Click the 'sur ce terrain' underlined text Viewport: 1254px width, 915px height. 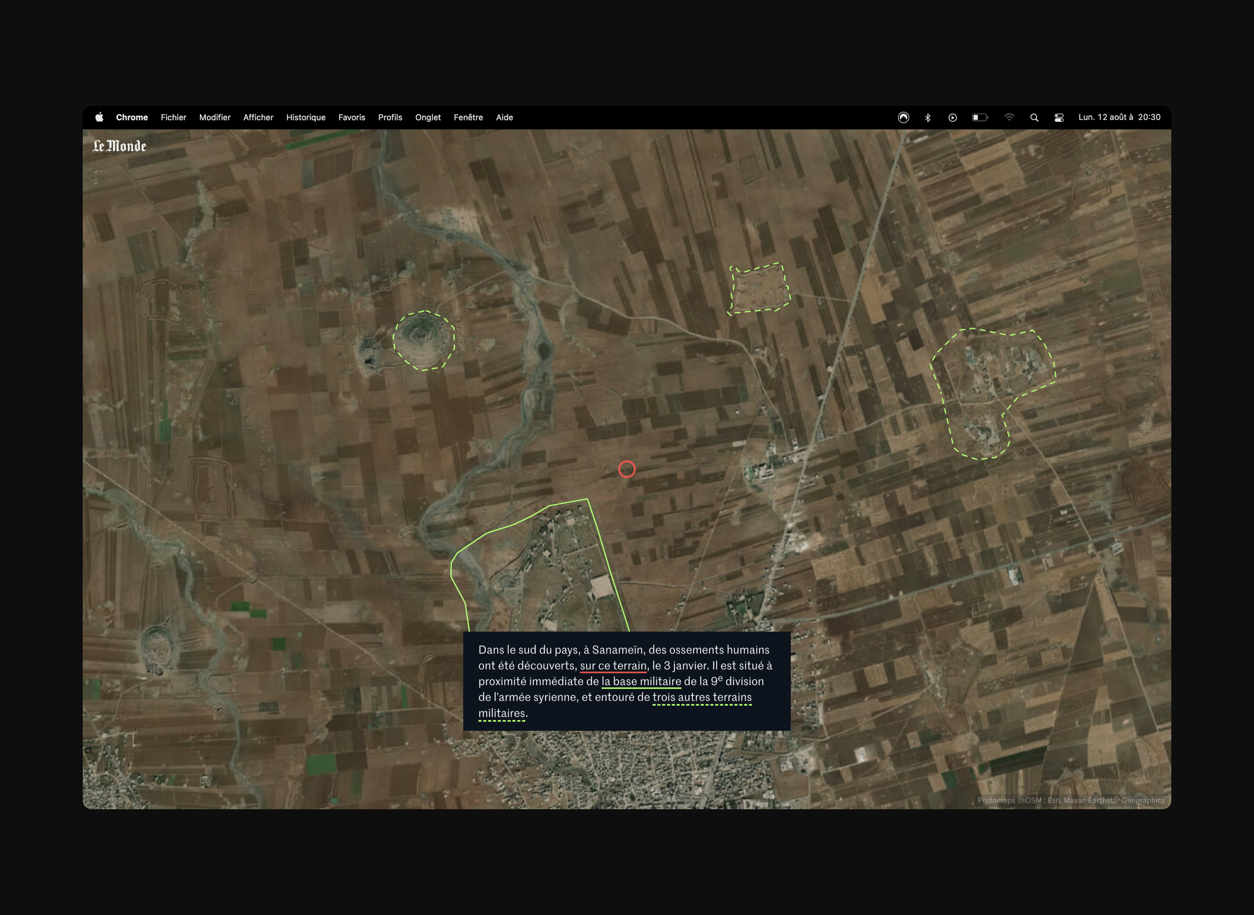tap(613, 666)
